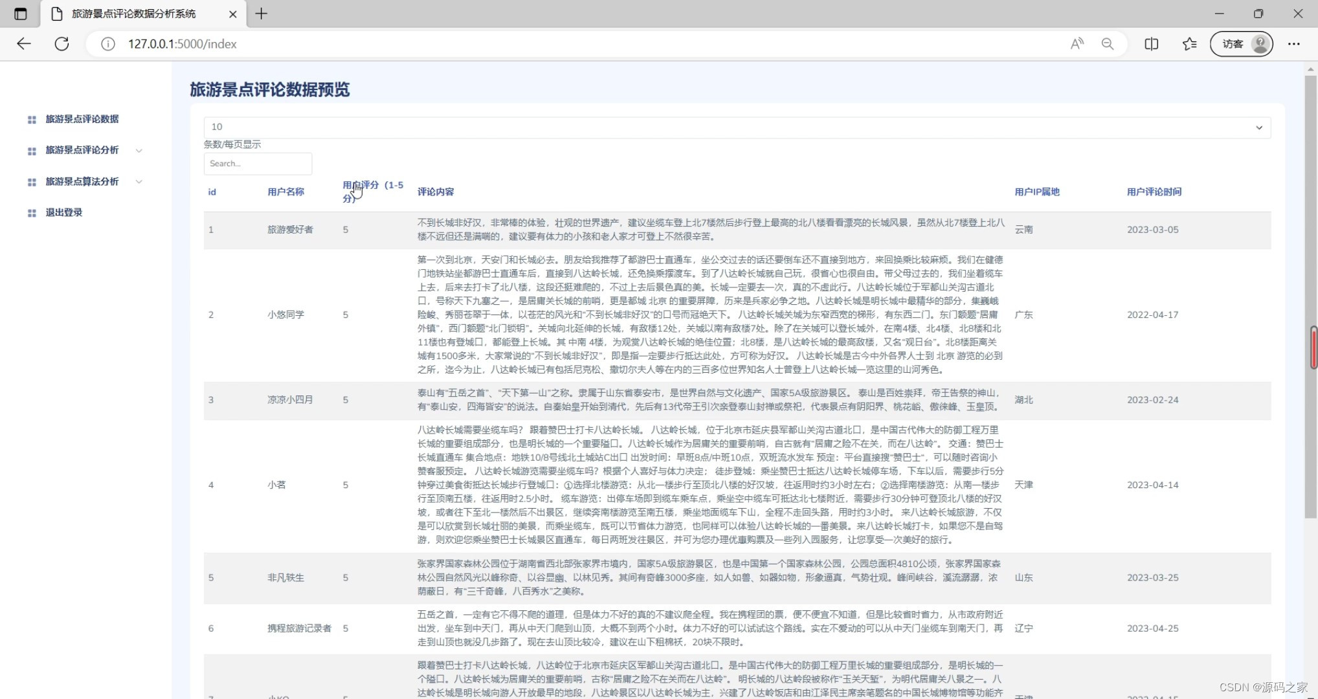The width and height of the screenshot is (1318, 699).
Task: Open the read aloud icon in address bar
Action: point(1077,44)
